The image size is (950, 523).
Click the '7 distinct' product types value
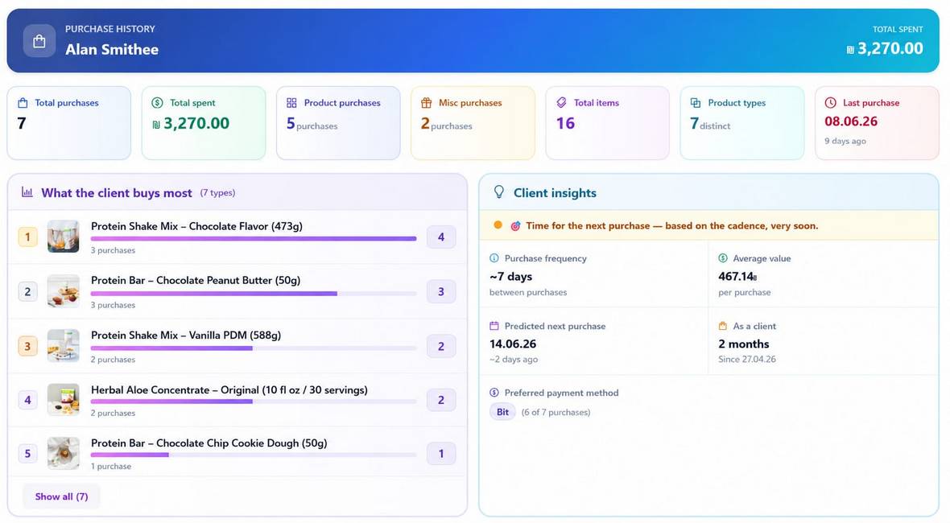click(x=710, y=124)
